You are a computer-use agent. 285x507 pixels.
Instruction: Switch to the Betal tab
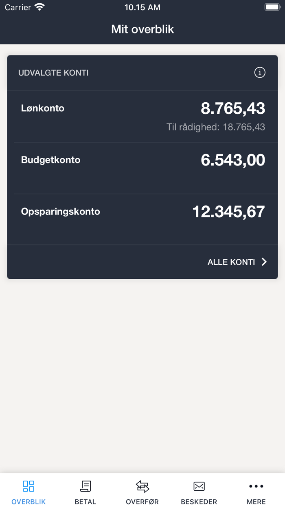[x=85, y=491]
